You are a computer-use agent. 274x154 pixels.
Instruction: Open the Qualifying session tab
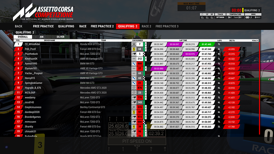point(66,26)
